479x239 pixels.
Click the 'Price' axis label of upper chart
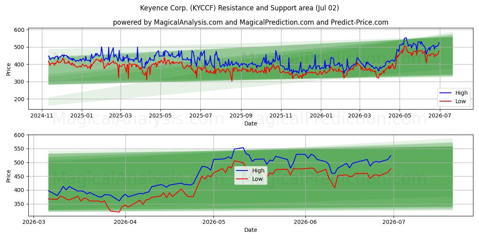coord(9,69)
